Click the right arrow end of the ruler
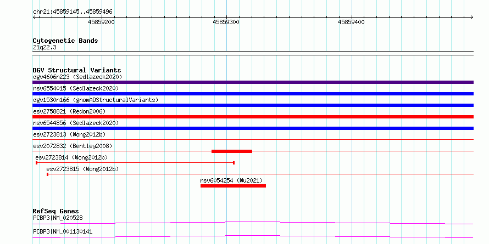489x244 pixels. pos(472,17)
